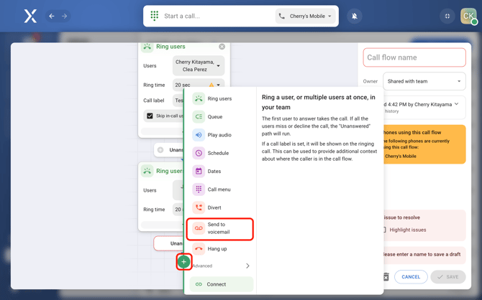
Task: Remove the top Ring users block
Action: pos(222,47)
